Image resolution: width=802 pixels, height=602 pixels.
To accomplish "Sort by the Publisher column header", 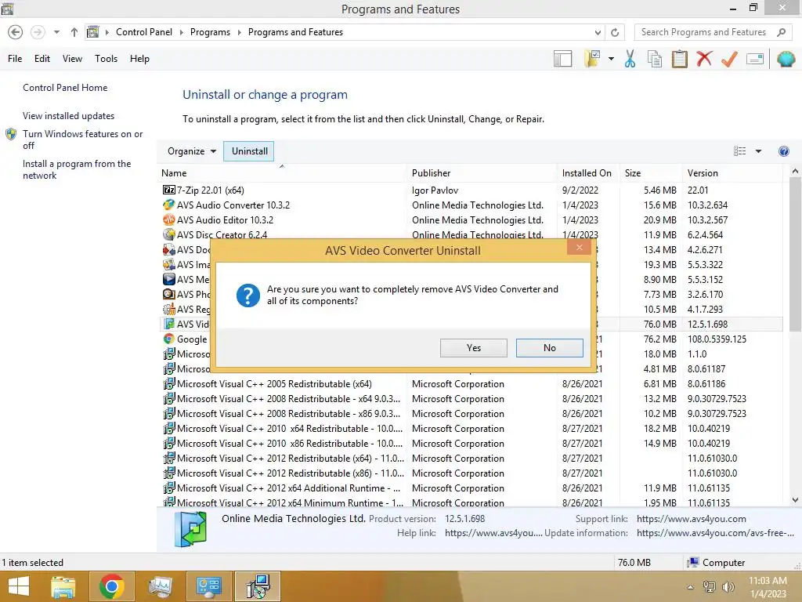I will click(x=482, y=173).
